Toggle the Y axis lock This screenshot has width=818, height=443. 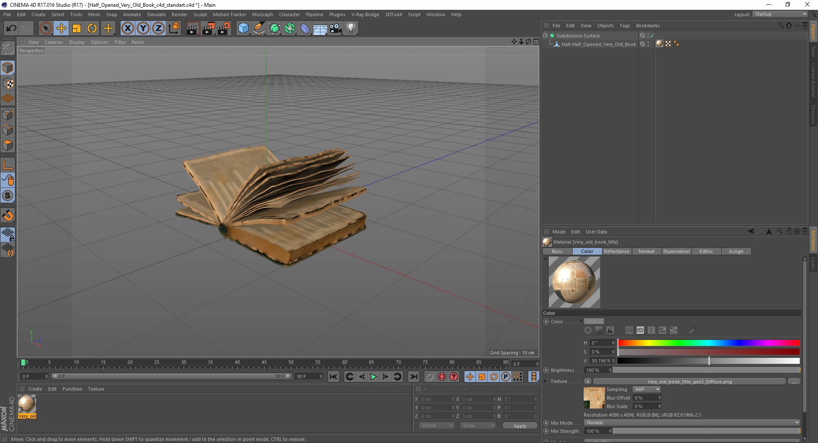(x=143, y=29)
